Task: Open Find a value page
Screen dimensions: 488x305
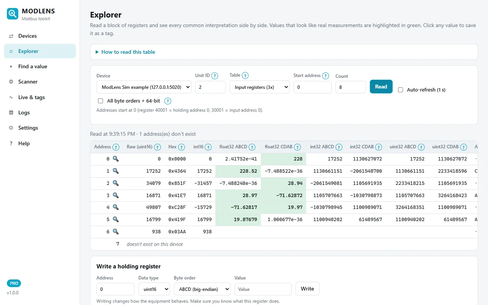Action: (40, 66)
